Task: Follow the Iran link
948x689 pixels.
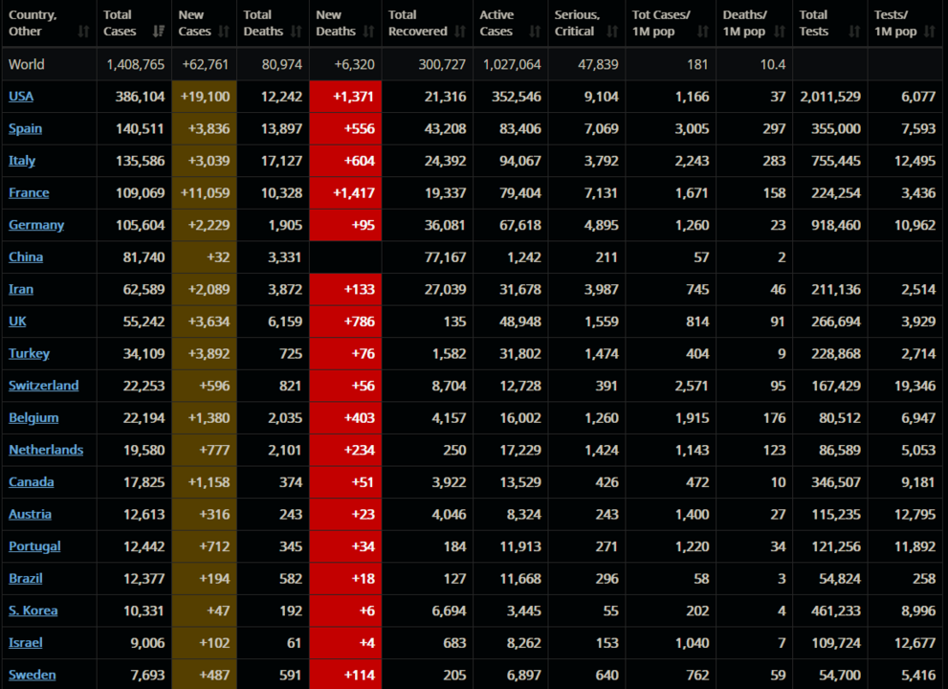Action: click(x=21, y=289)
